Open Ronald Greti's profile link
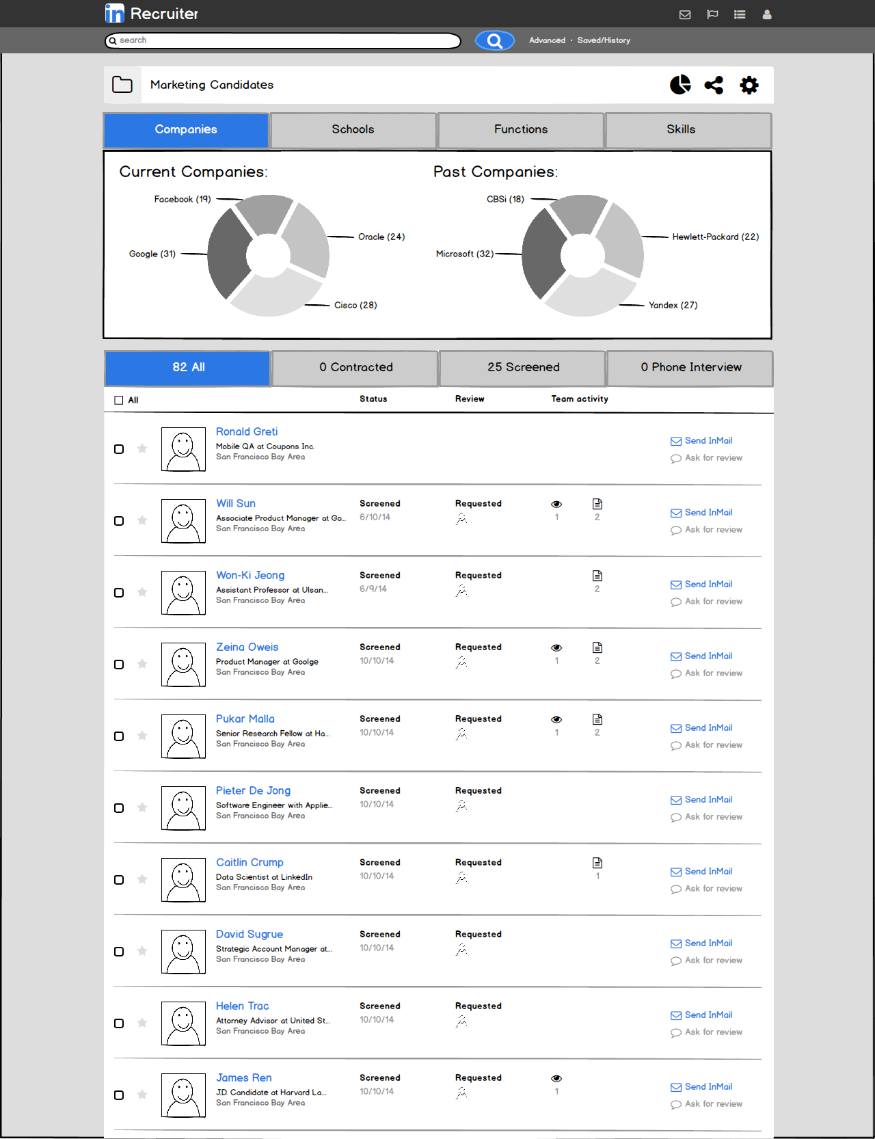Viewport: 875px width, 1139px height. click(247, 431)
